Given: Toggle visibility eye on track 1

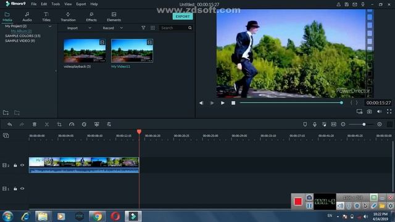Looking at the screenshot, I should pyautogui.click(x=22, y=189).
